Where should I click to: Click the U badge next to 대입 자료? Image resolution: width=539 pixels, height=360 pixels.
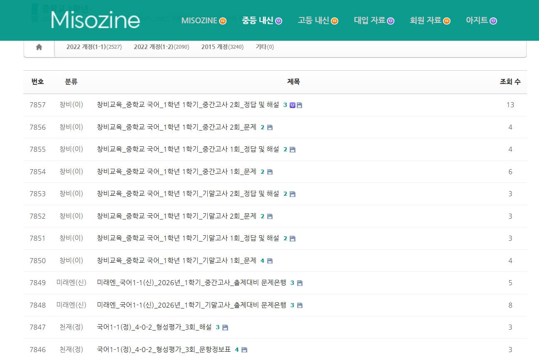coord(391,21)
